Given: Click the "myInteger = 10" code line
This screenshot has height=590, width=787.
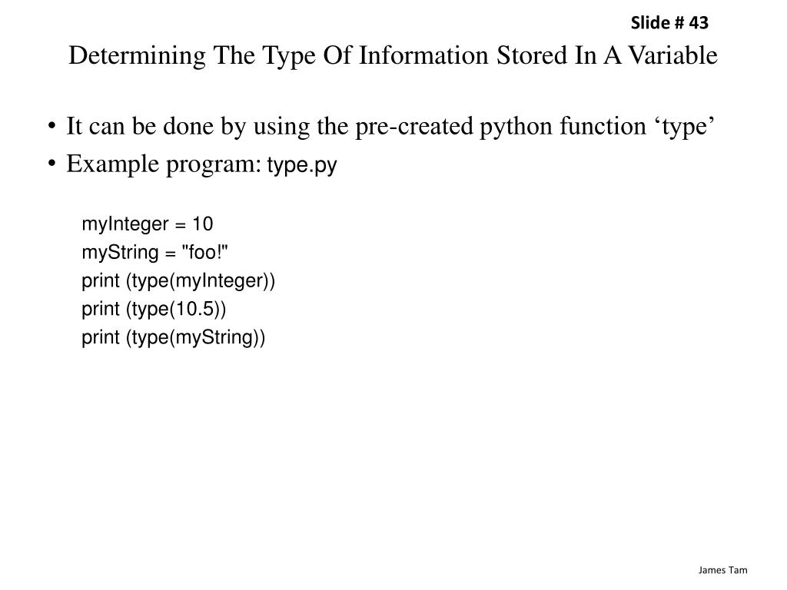Looking at the screenshot, I should click(x=148, y=224).
